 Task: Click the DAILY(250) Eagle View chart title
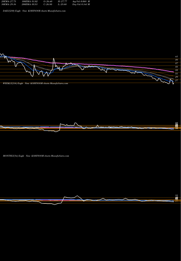[34, 11]
